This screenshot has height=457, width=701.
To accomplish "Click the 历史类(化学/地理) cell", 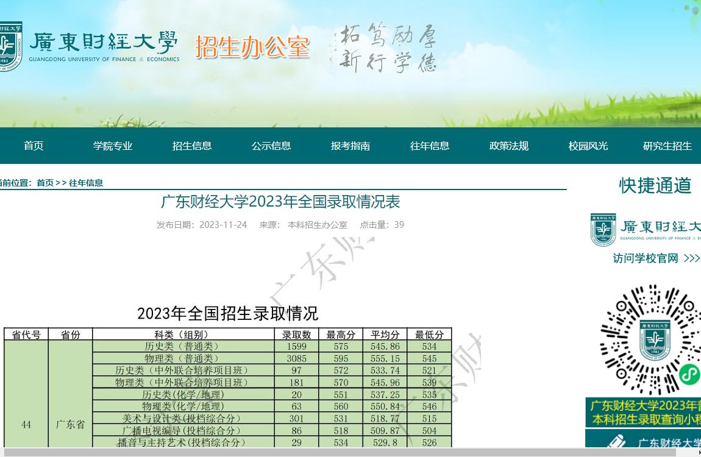I will 183,394.
